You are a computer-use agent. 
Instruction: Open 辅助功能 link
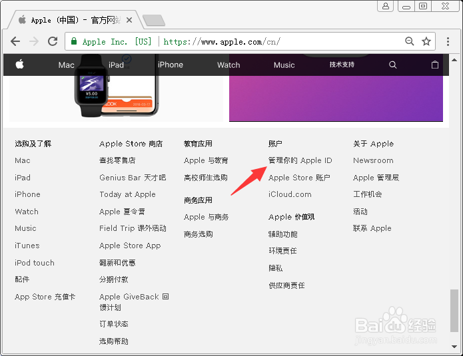(283, 234)
